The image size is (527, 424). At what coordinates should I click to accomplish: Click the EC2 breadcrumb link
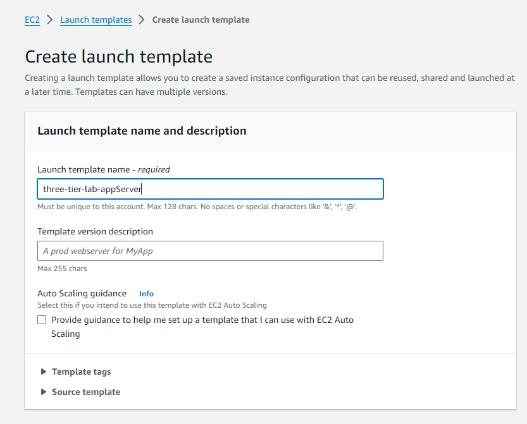coord(32,20)
